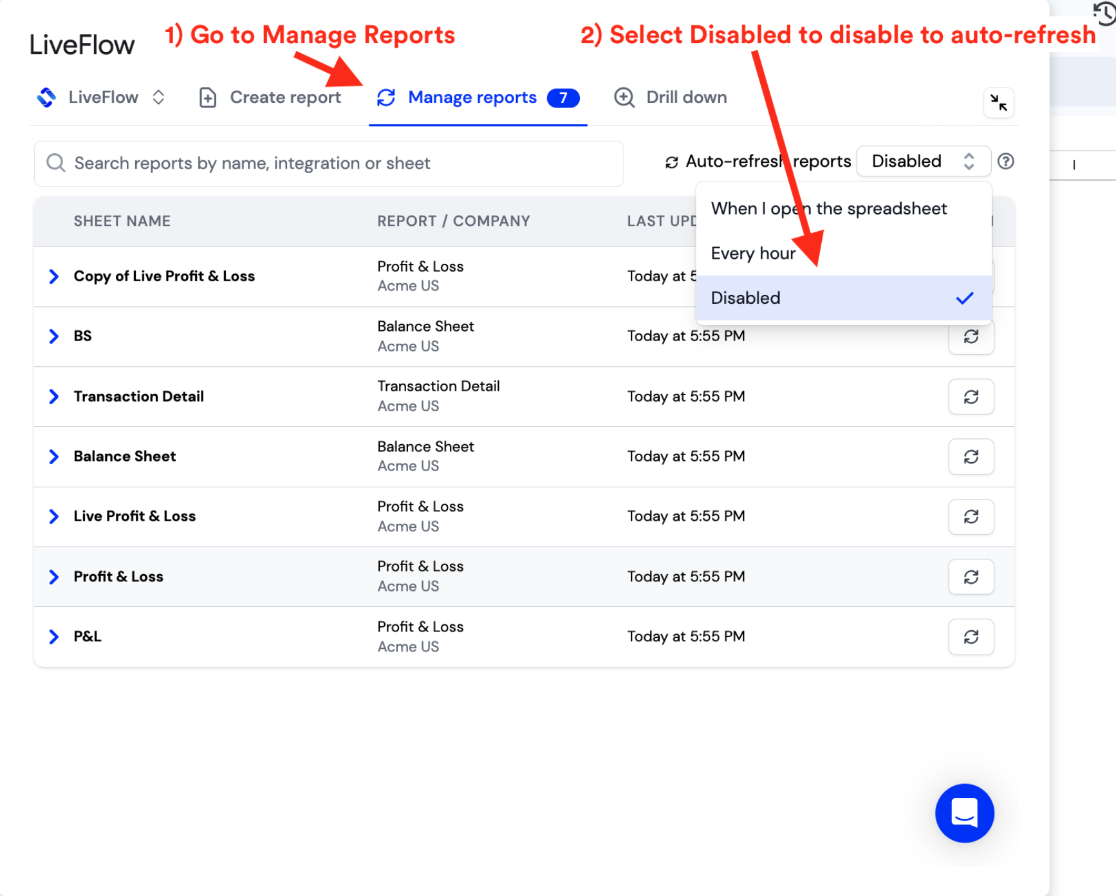1116x896 pixels.
Task: Expand the Profit & Loss row
Action: 54,577
